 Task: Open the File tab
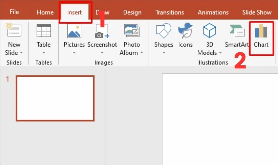14,12
